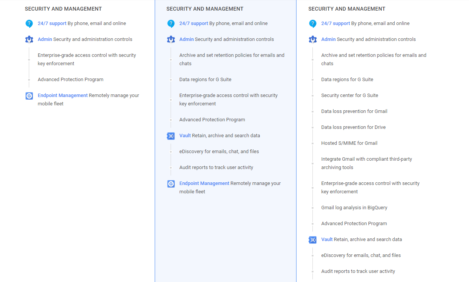Click the Vault icon in the middle column
Image resolution: width=469 pixels, height=282 pixels.
pos(171,136)
